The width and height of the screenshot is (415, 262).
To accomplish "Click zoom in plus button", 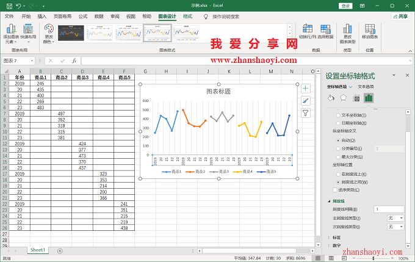I will [392, 258].
